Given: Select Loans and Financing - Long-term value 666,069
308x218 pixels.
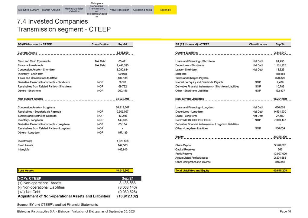Looking at the screenshot, I should click(280, 107).
